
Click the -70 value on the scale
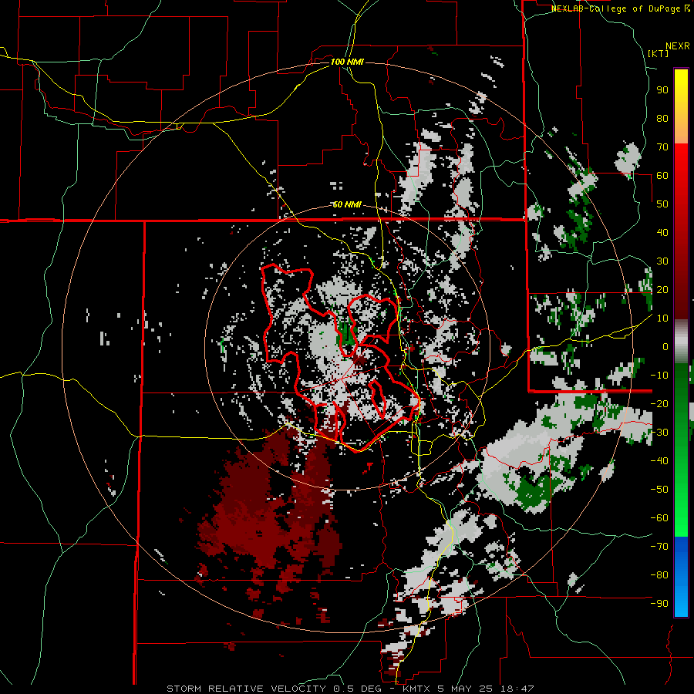pyautogui.click(x=659, y=547)
